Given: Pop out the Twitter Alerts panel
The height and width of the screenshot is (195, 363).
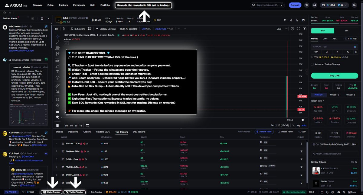Looking at the screenshot, I should [42, 18].
